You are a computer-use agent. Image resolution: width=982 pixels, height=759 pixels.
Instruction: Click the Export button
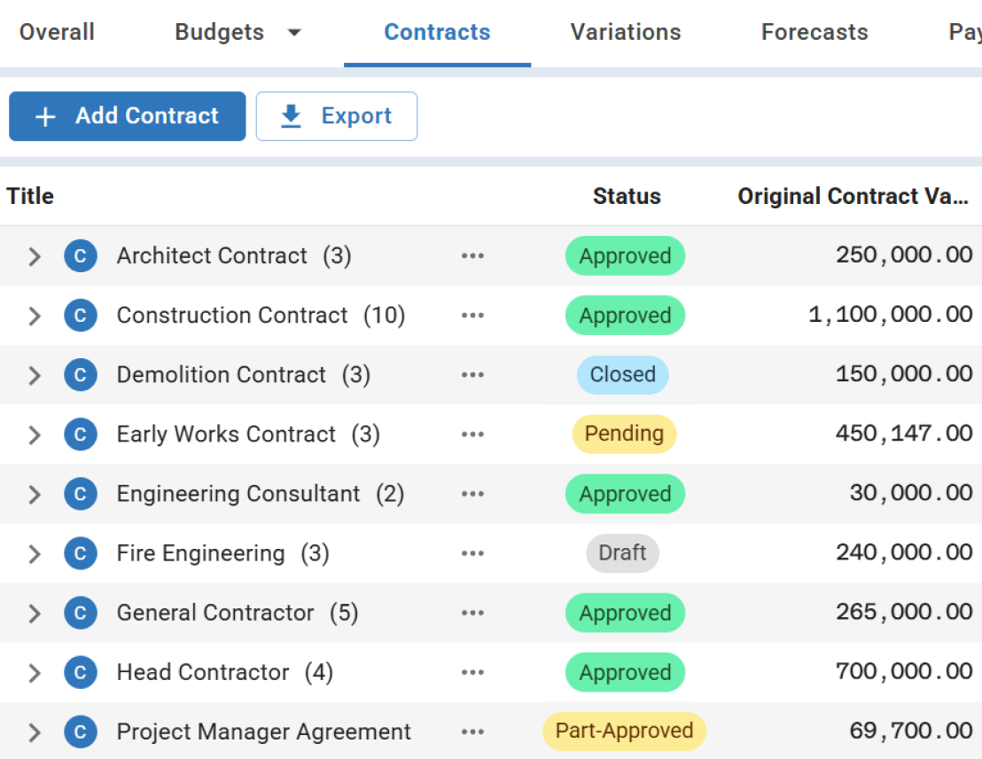pyautogui.click(x=337, y=115)
